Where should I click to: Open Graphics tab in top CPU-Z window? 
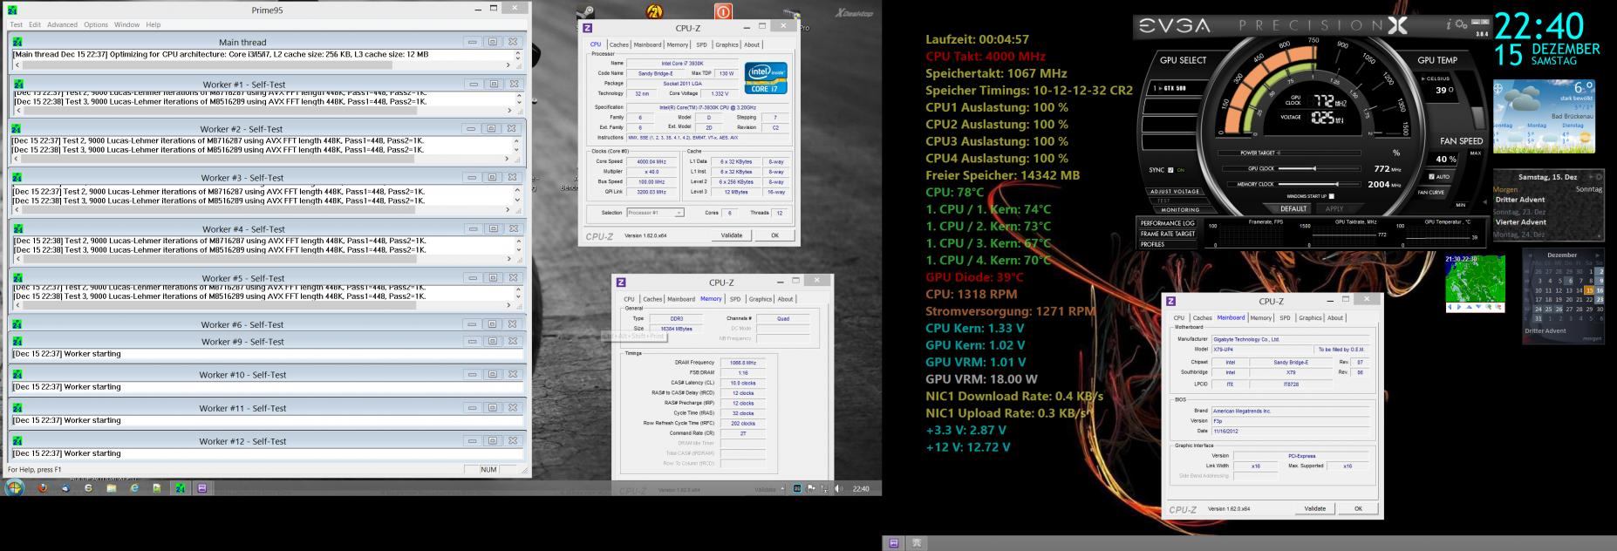tap(727, 44)
